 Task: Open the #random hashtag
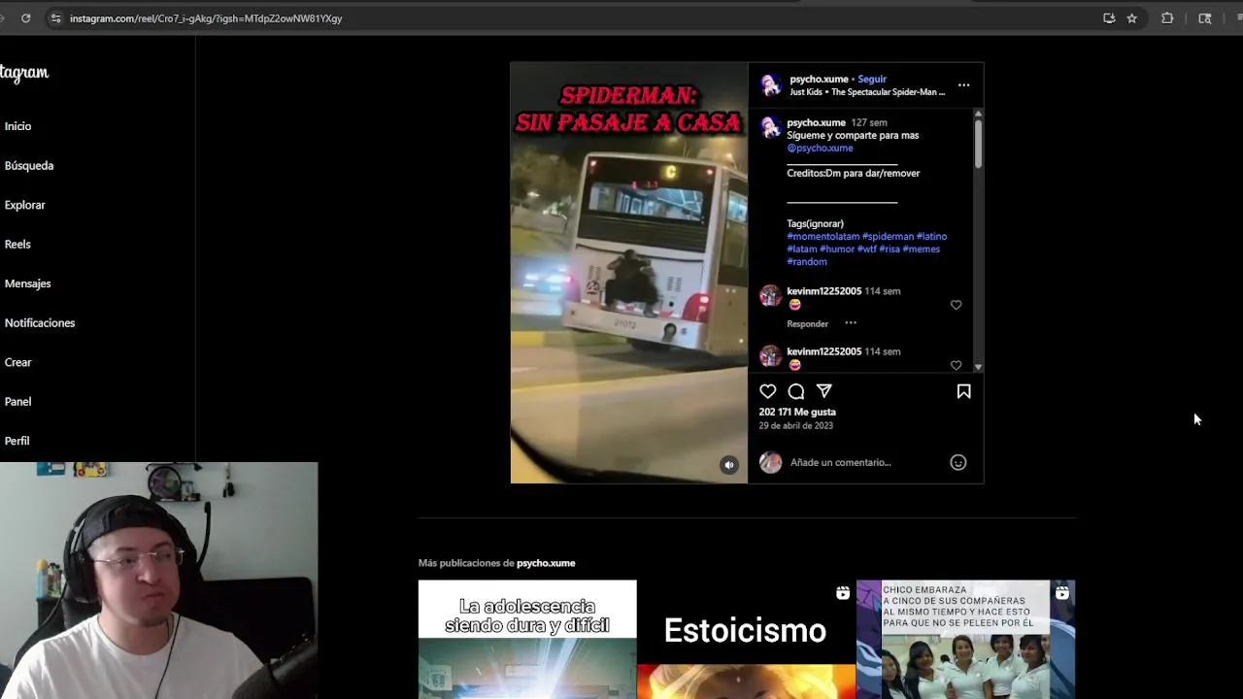pos(807,261)
